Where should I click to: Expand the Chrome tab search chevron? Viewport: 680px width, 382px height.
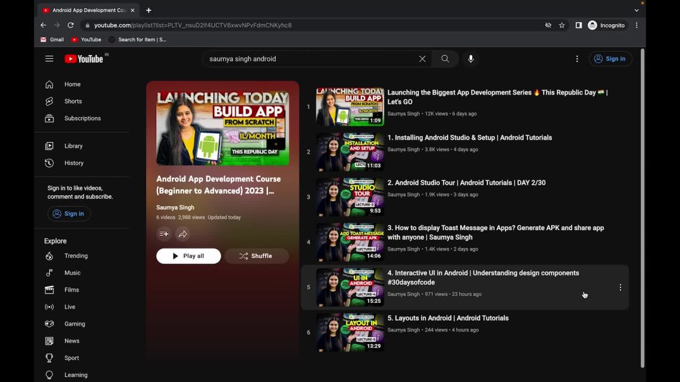coord(636,10)
